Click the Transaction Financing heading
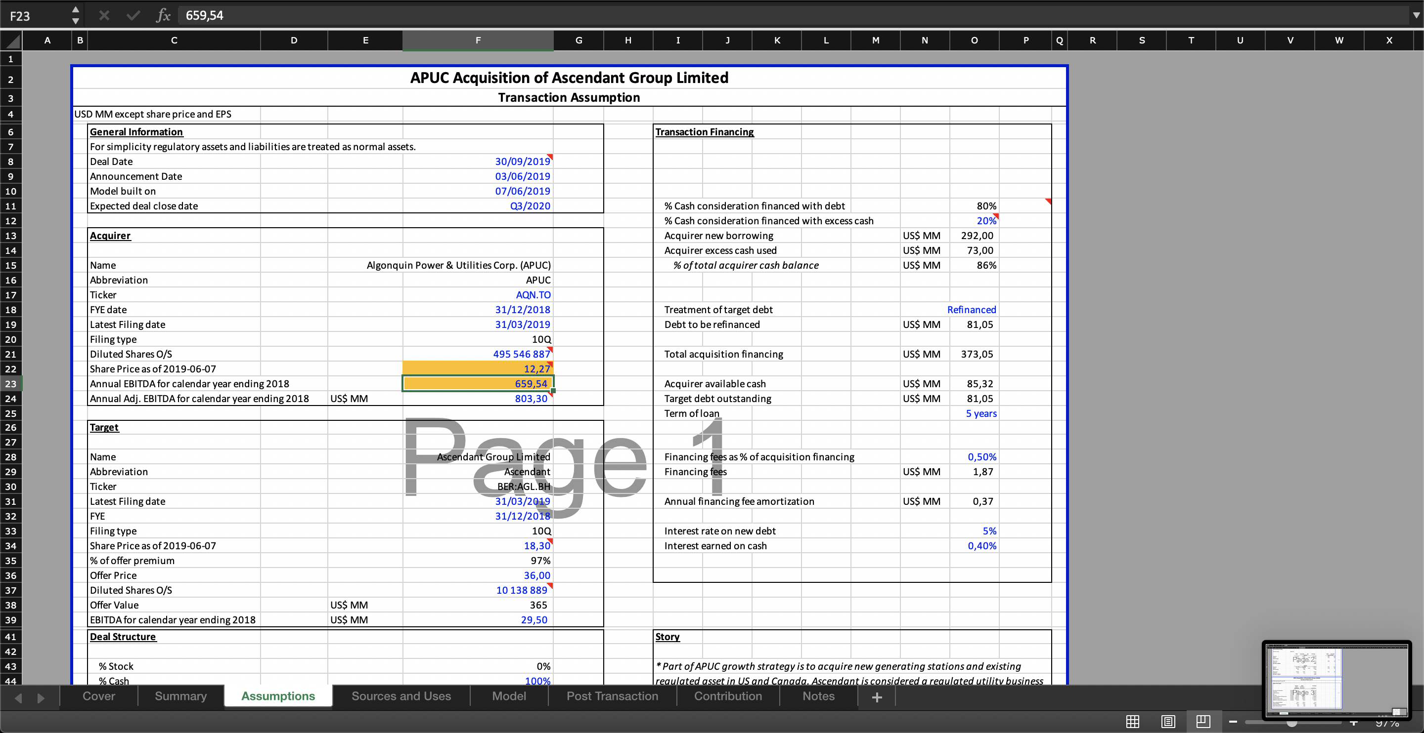This screenshot has width=1424, height=733. coord(704,132)
